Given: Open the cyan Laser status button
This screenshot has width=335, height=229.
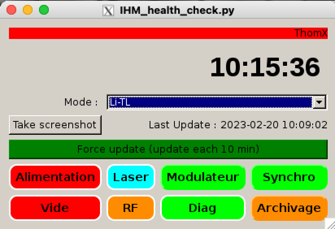Looking at the screenshot, I should pos(131,177).
